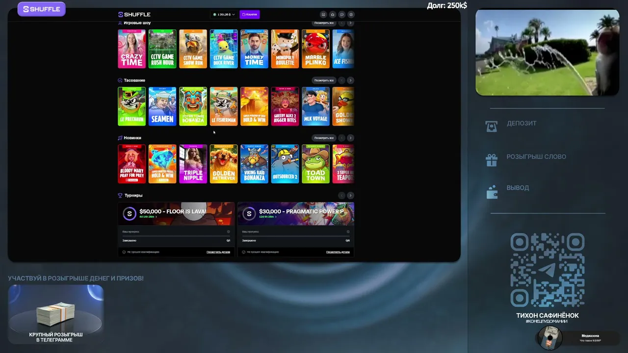The width and height of the screenshot is (628, 353).
Task: Click the purple Кошелек wallet button
Action: pos(250,15)
